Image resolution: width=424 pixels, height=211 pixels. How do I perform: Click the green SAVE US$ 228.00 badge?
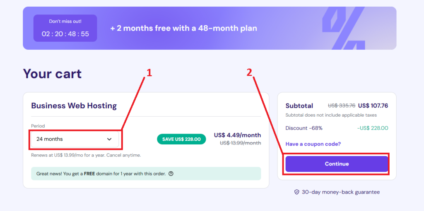[181, 139]
